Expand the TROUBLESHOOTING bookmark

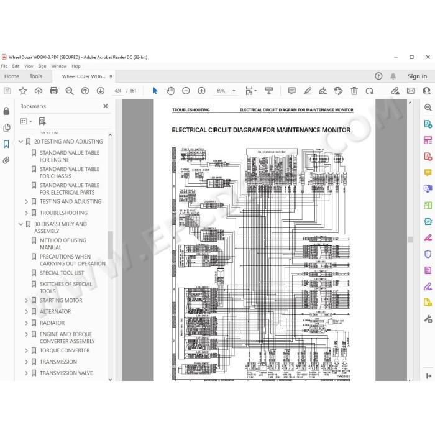click(x=26, y=213)
